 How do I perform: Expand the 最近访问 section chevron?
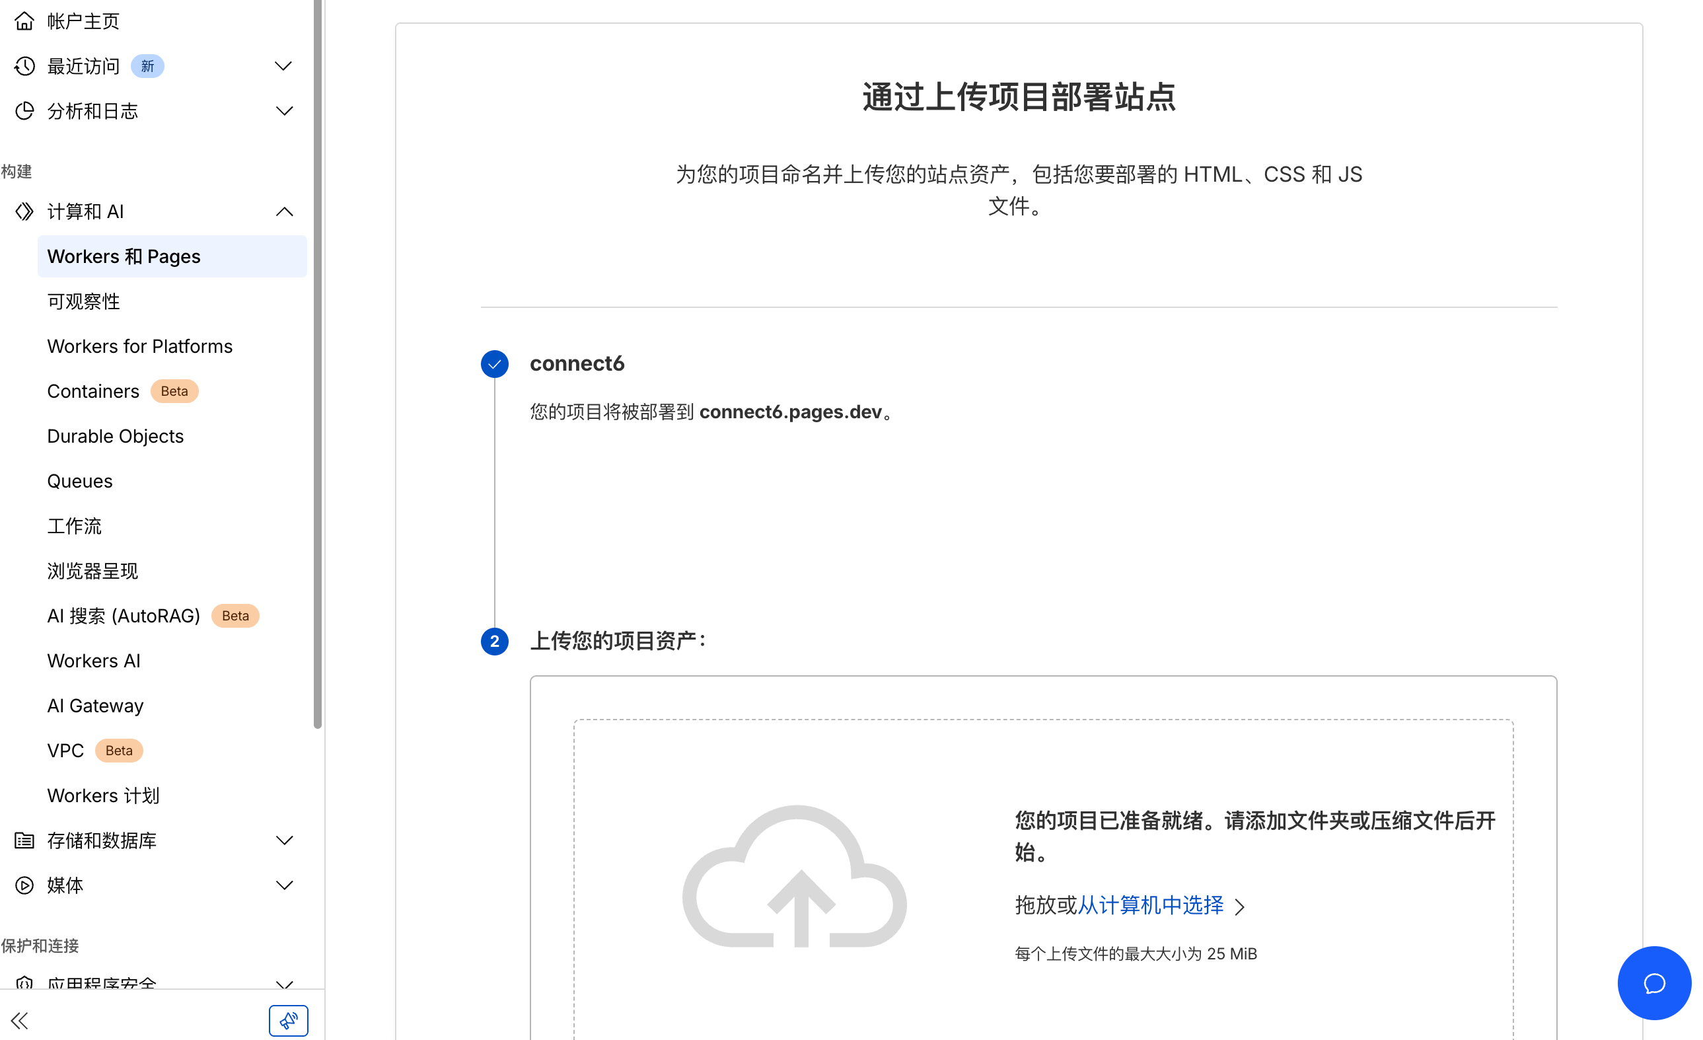(x=283, y=66)
